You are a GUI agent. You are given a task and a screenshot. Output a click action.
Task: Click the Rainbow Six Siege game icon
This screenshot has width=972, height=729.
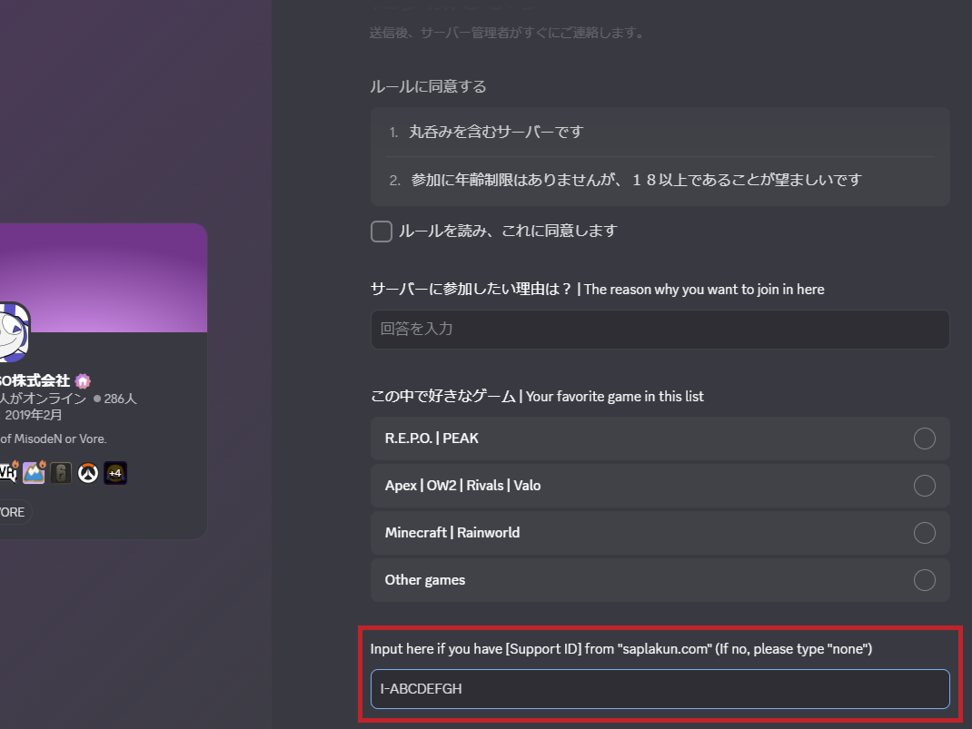[x=61, y=473]
